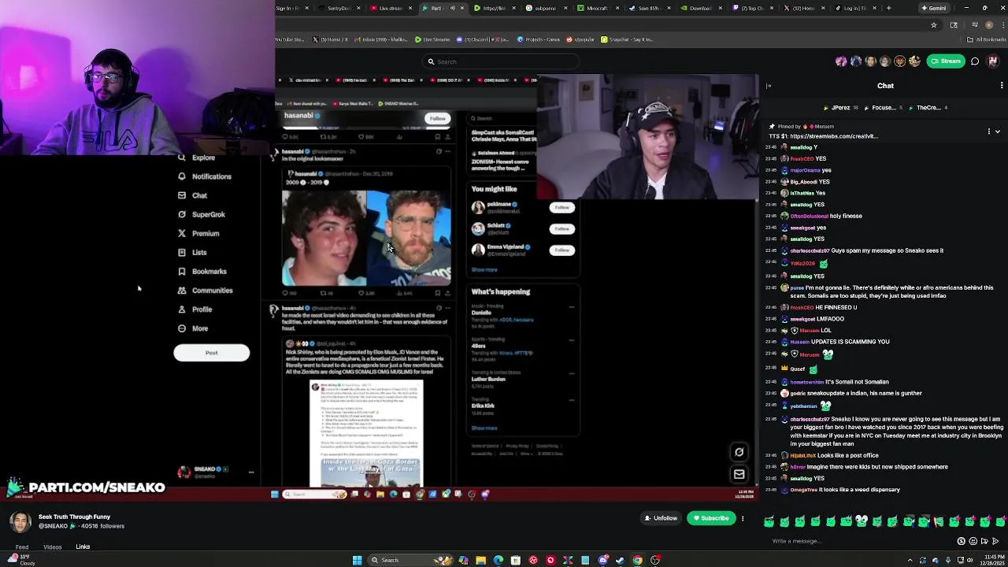Click the Windows Start button

pos(357,560)
